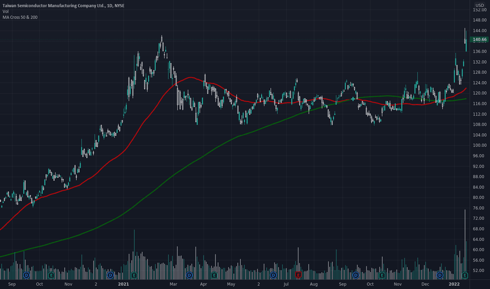The image size is (490, 289).
Task: Click the 88.00 price level on axis
Action: tap(479, 177)
